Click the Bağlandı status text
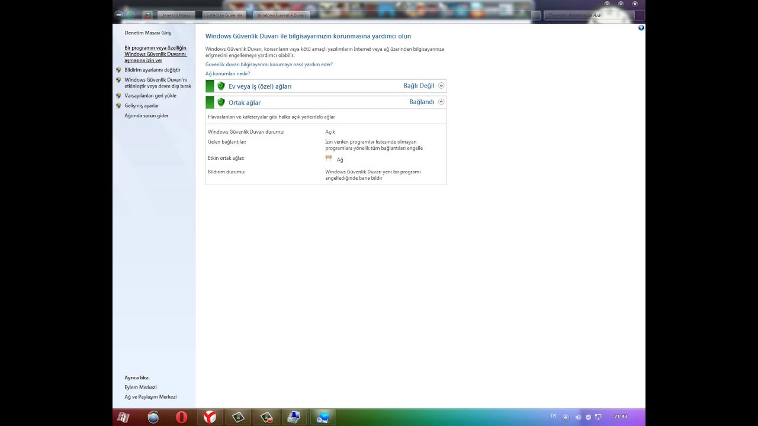This screenshot has width=758, height=426. [422, 102]
